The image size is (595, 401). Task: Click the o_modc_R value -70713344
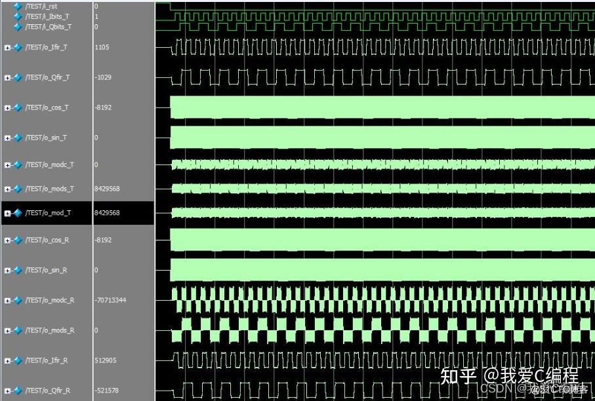[110, 300]
